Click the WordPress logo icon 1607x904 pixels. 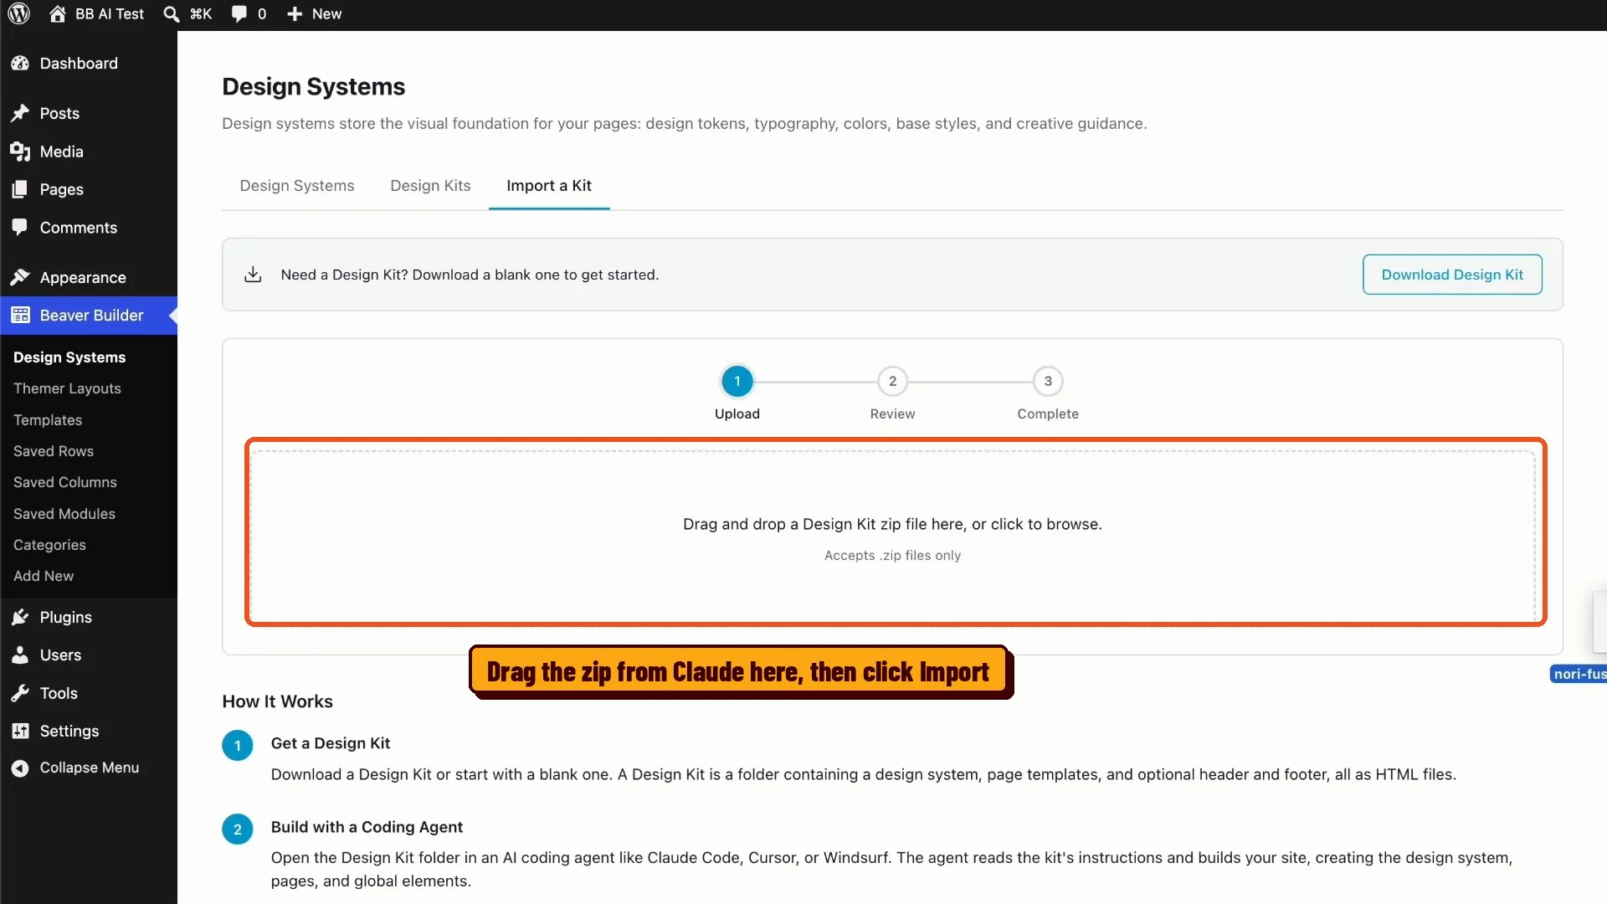(19, 13)
